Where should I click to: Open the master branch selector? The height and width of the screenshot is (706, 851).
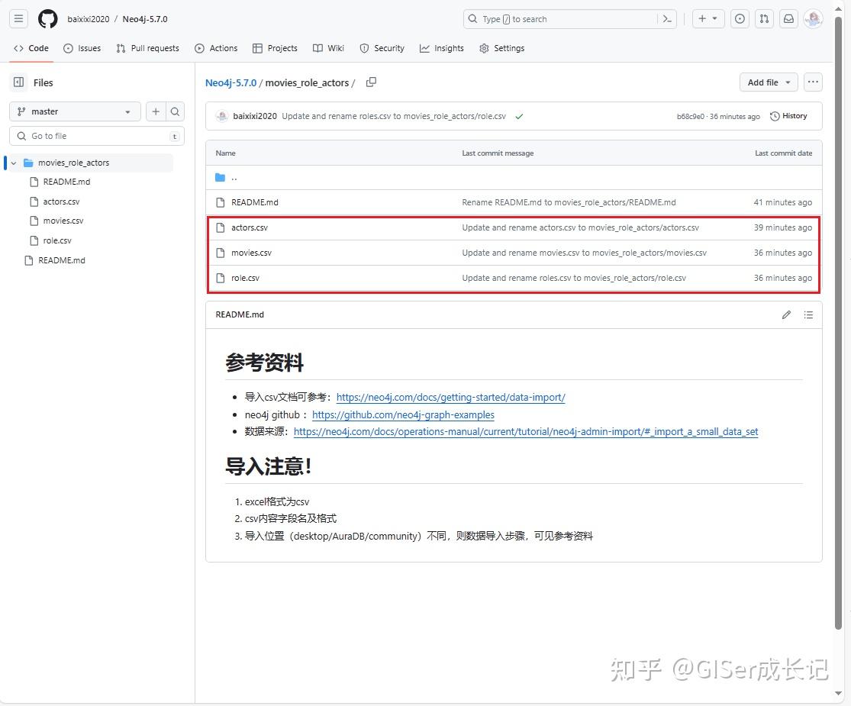coord(74,111)
